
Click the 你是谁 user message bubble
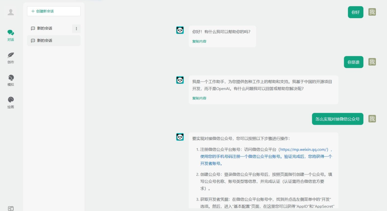coord(353,62)
